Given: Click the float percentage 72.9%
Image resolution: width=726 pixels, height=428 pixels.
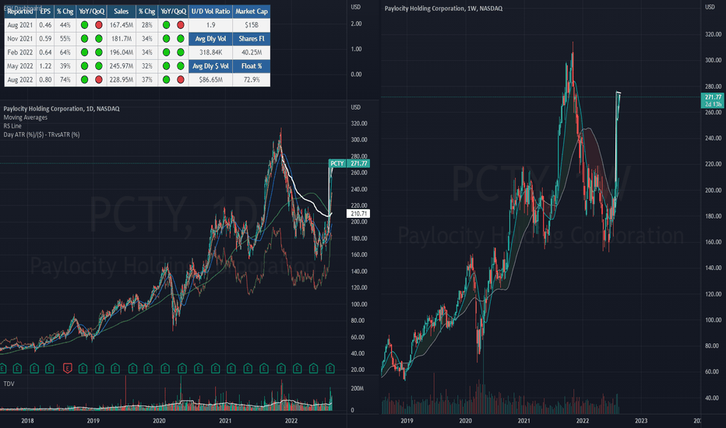Looking at the screenshot, I should [x=252, y=79].
